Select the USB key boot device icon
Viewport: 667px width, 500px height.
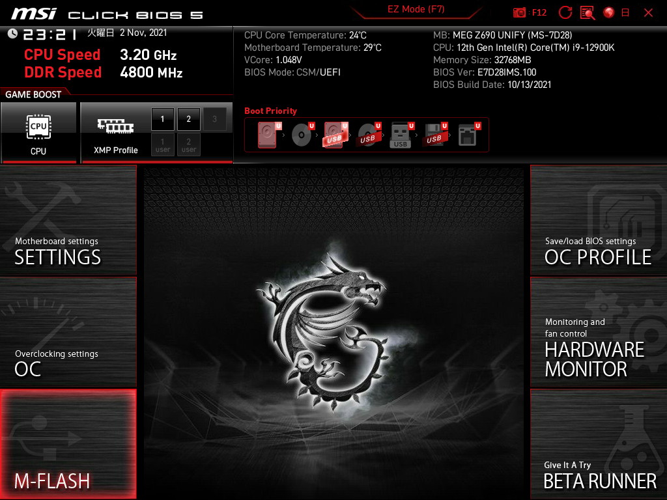tap(401, 135)
